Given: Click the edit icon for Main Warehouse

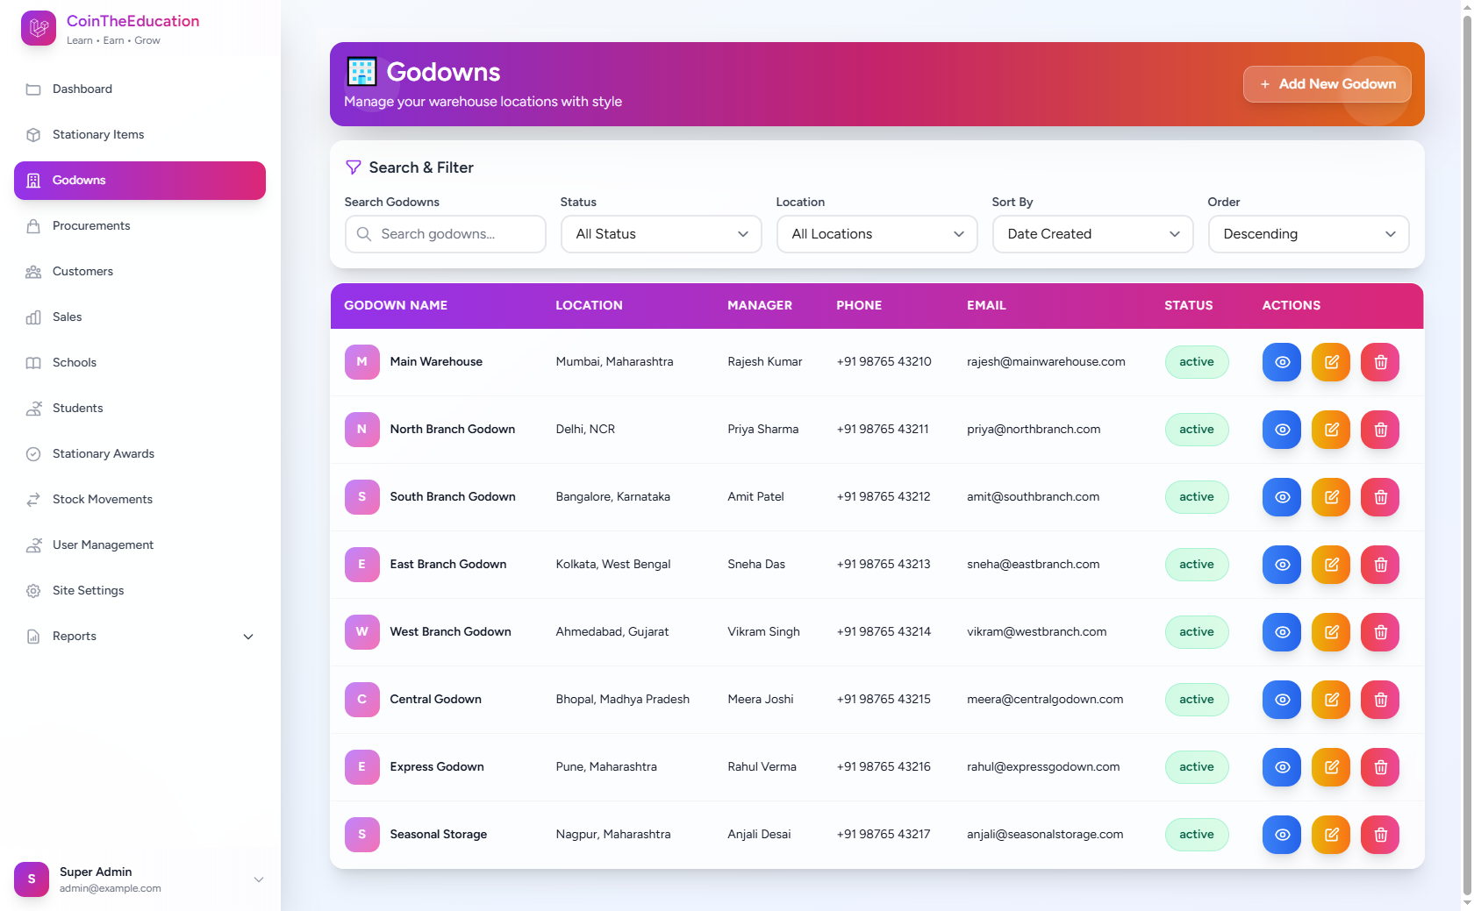Looking at the screenshot, I should point(1331,362).
